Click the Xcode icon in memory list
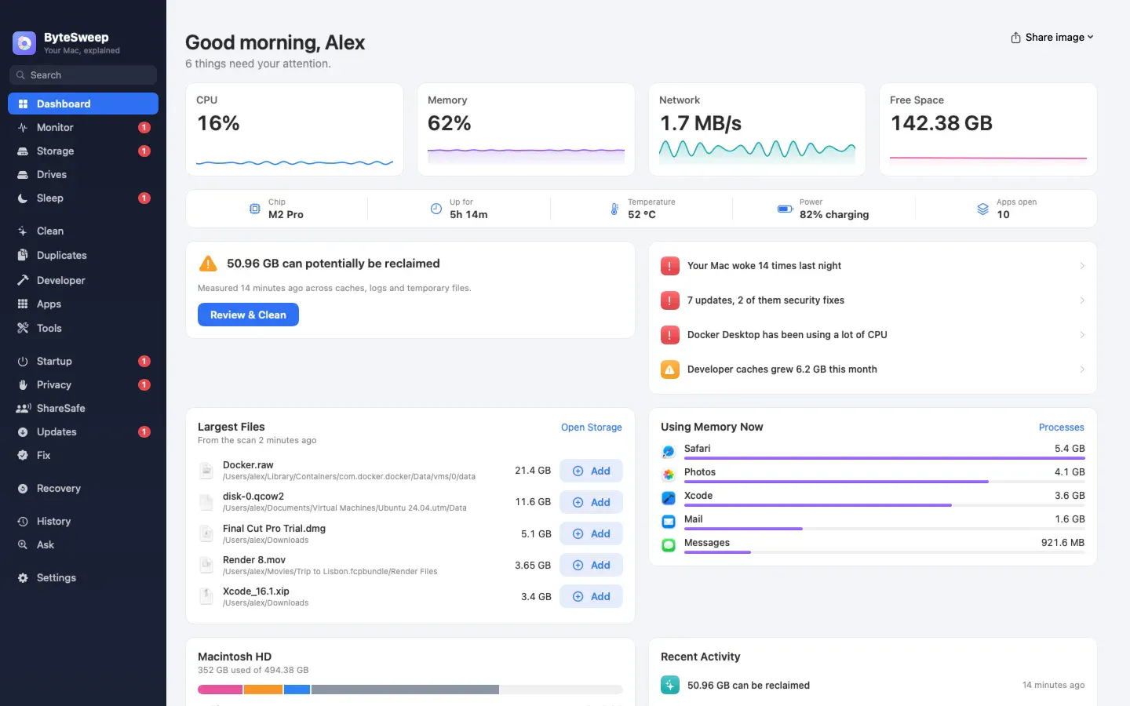Screen dimensions: 1130x706 click(669, 498)
